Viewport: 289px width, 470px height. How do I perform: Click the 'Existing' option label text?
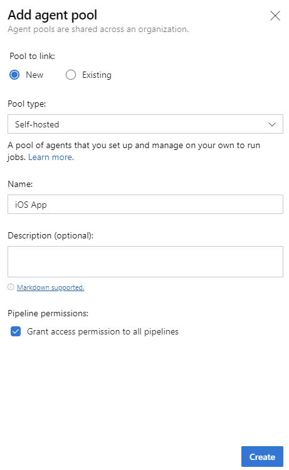point(97,75)
